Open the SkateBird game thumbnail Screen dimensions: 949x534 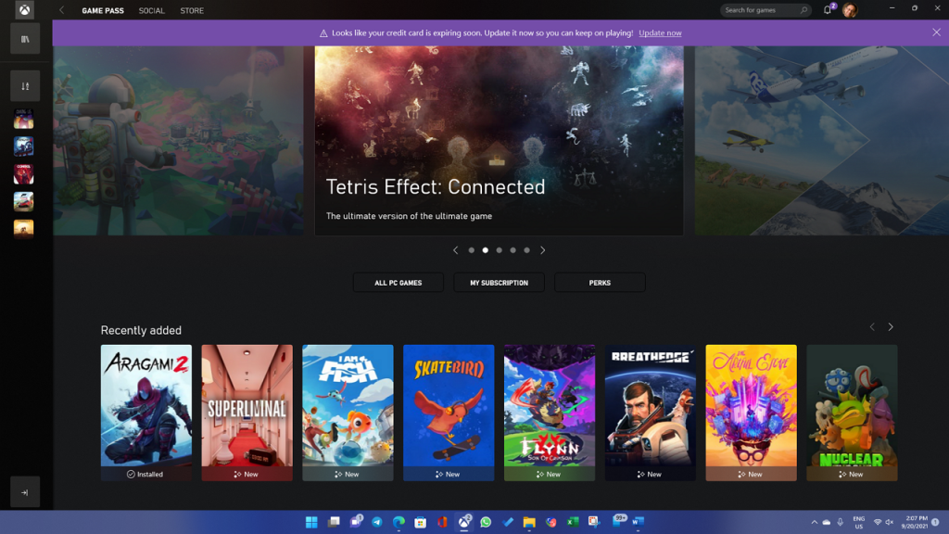(449, 412)
